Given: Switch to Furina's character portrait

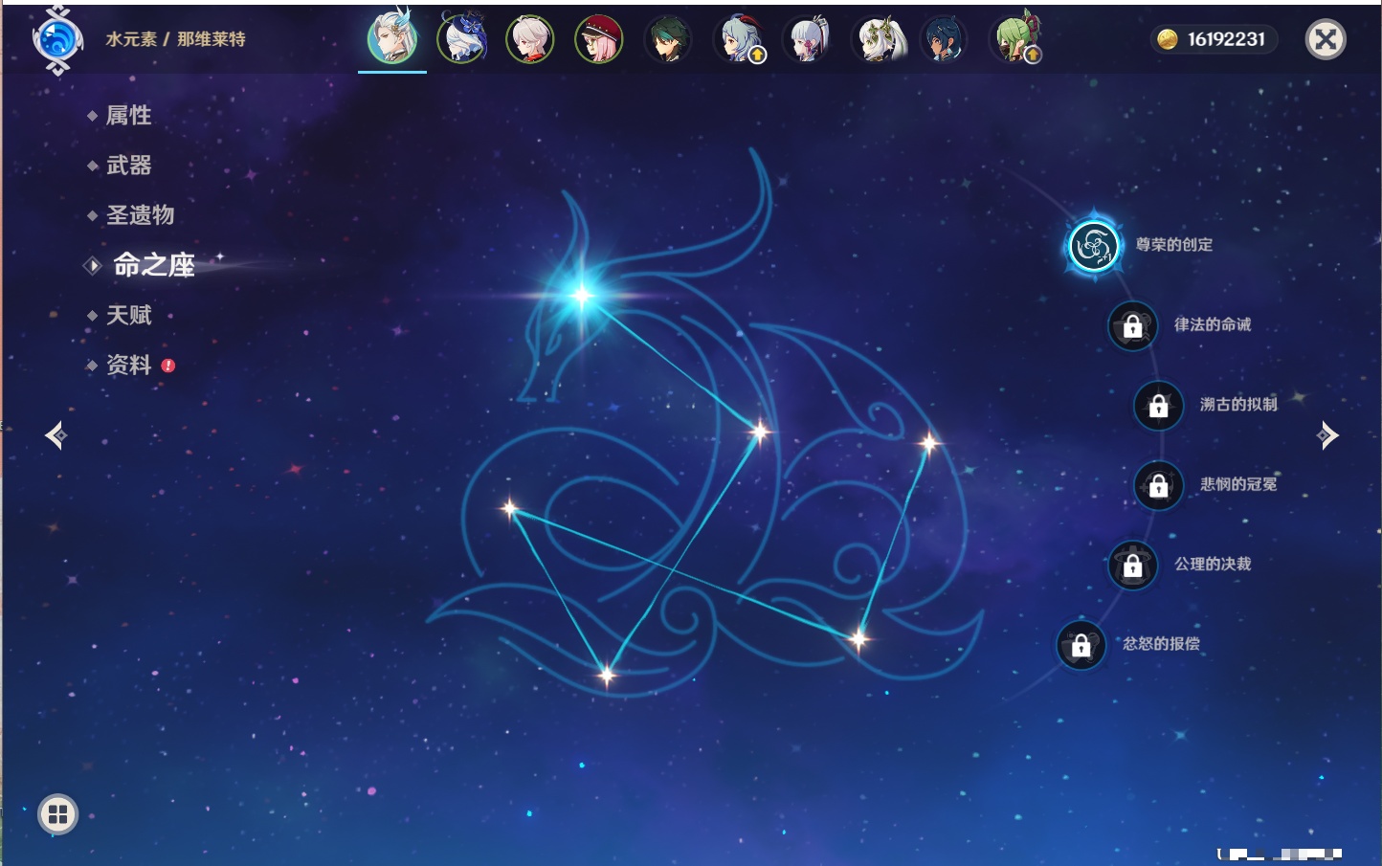Looking at the screenshot, I should click(461, 39).
